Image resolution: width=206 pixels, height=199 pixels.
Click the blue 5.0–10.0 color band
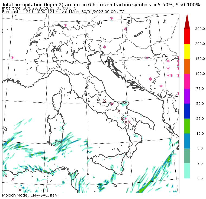(x=187, y=141)
